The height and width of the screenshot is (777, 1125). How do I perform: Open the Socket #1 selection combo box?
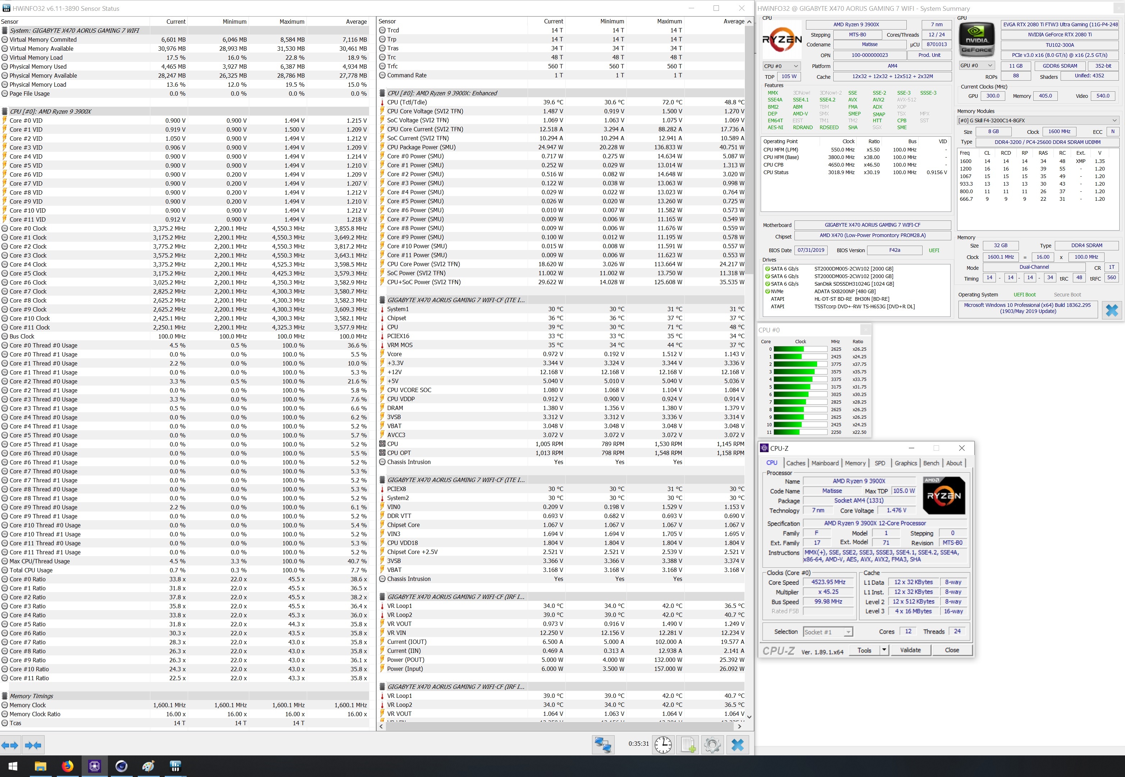click(x=828, y=632)
